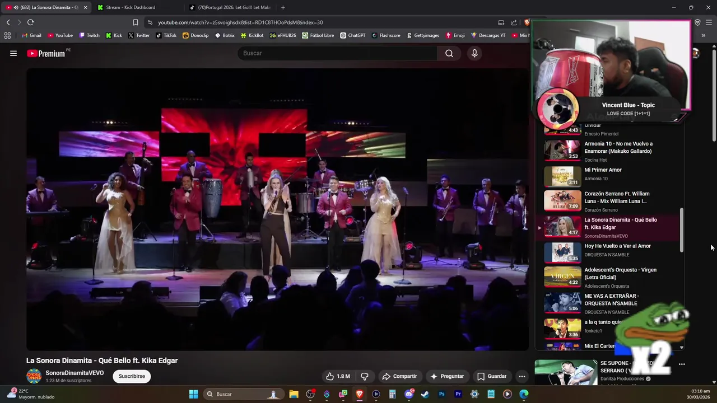The image size is (717, 403).
Task: Open a new browser tab
Action: [283, 7]
